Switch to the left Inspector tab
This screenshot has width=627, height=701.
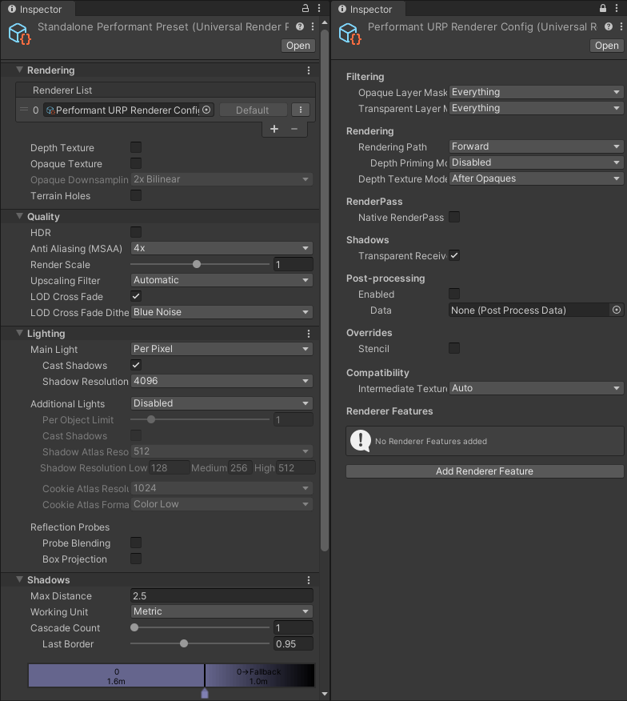[37, 9]
